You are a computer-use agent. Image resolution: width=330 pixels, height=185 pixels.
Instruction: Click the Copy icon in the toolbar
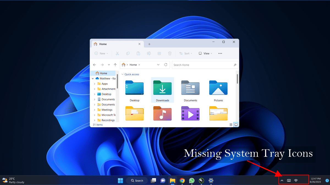click(x=128, y=53)
